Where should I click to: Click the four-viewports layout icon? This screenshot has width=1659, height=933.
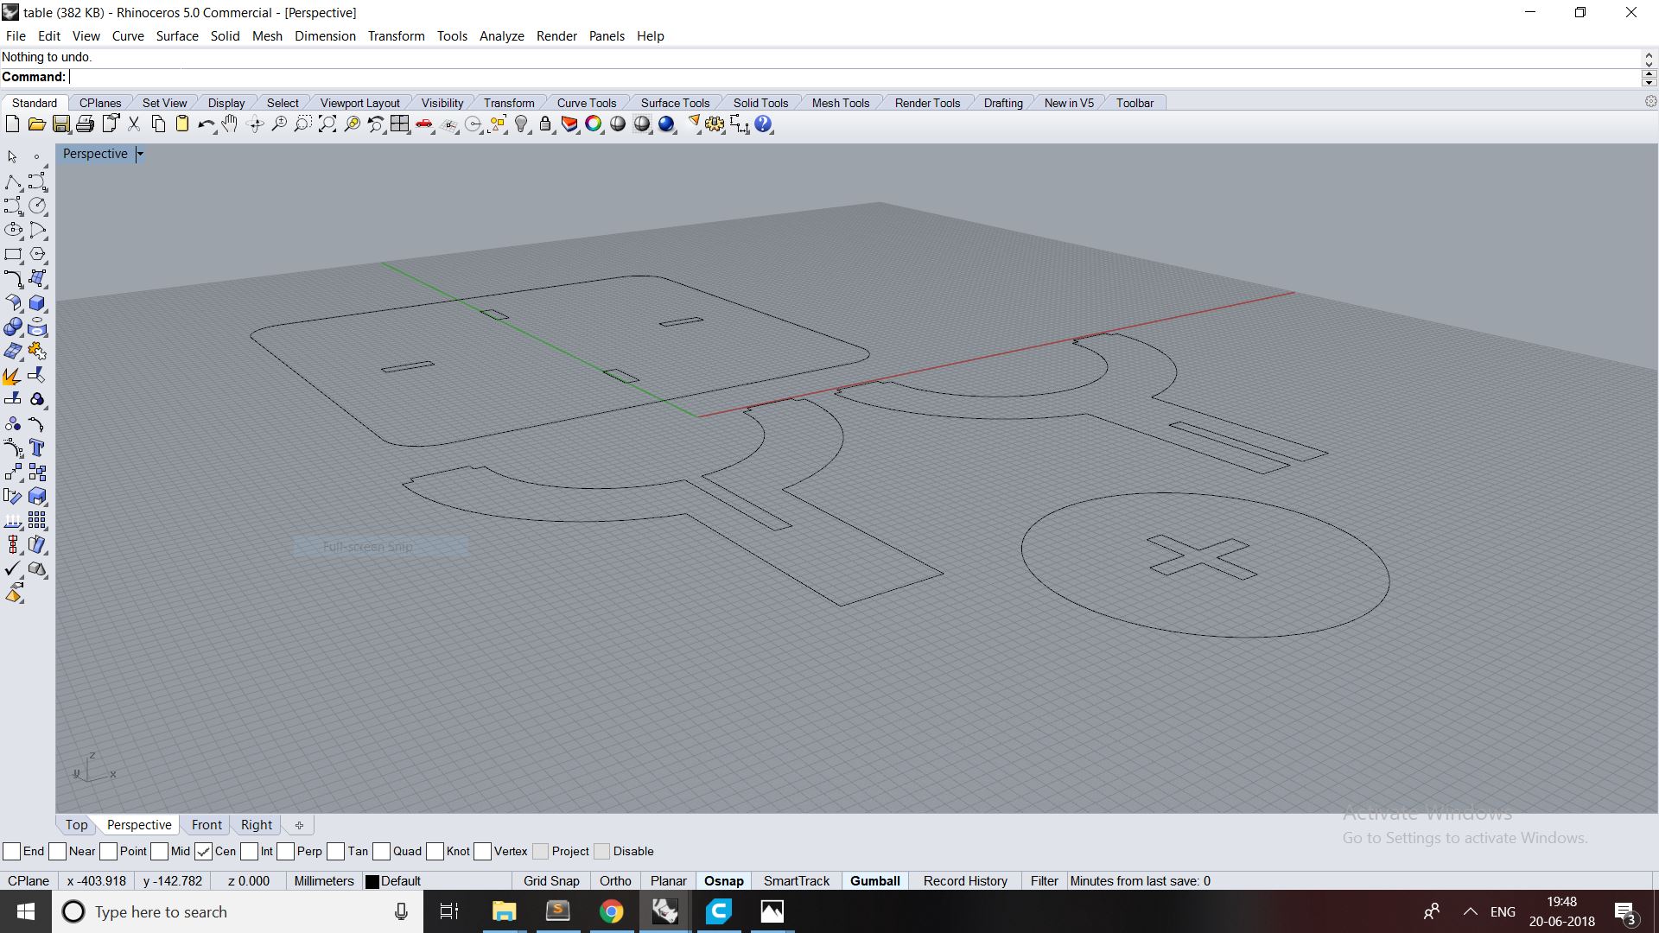399,124
